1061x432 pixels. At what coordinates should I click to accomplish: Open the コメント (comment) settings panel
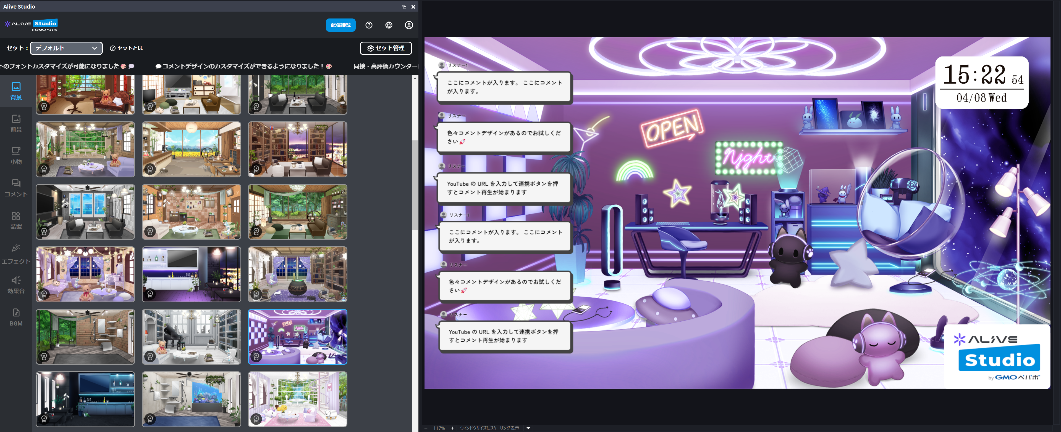(16, 188)
